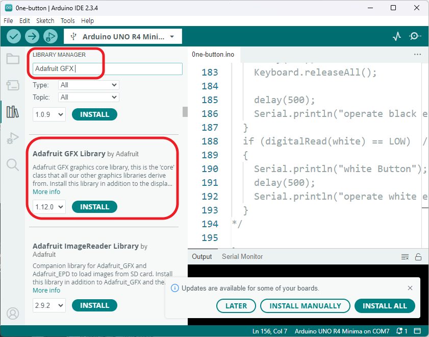
Task: Open the ImageReader 2.9.2 version dropdown
Action: click(x=49, y=305)
